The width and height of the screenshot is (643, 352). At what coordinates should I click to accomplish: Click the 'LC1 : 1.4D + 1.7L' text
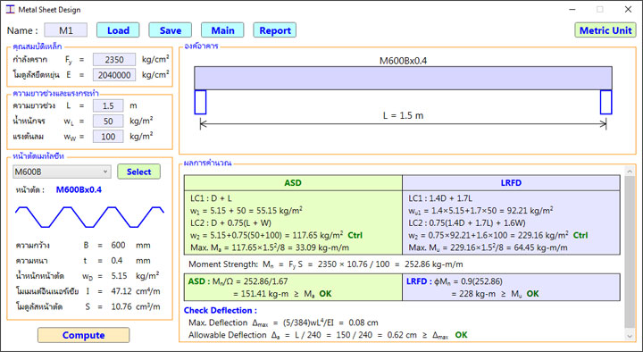(440, 198)
